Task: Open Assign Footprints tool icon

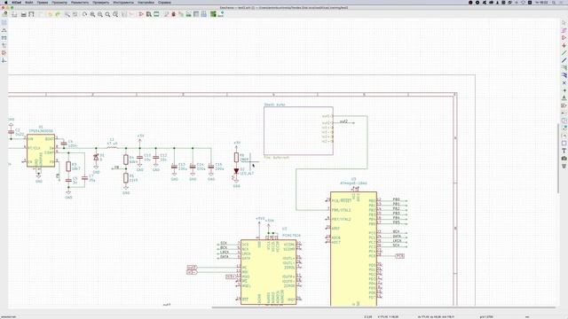Action: pos(181,14)
